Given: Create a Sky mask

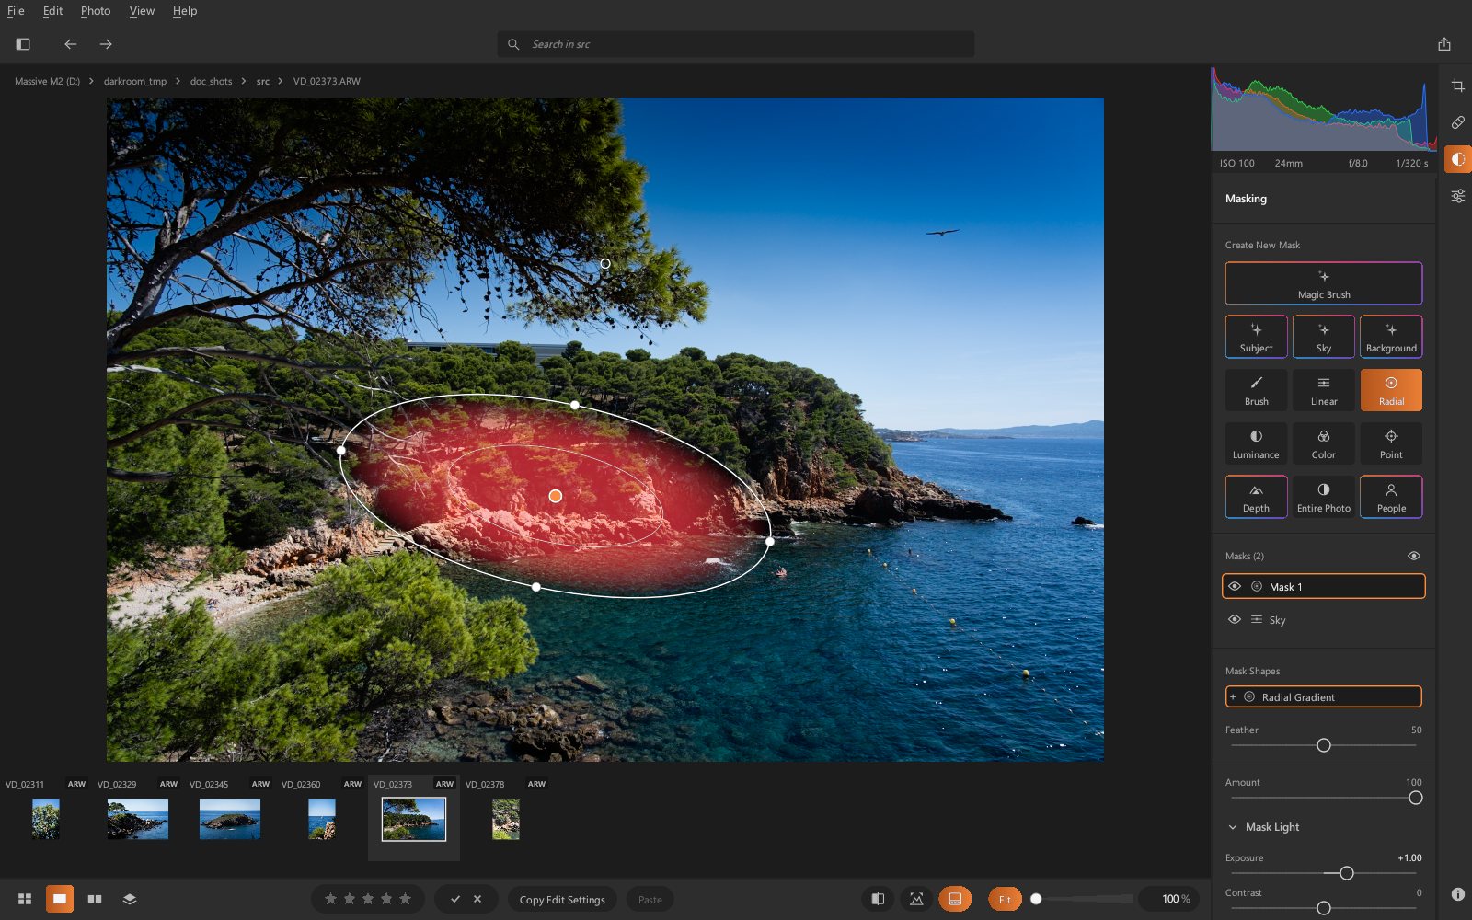Looking at the screenshot, I should [x=1323, y=337].
